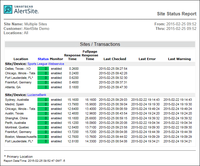Click the Last Warning column header
The width and height of the screenshot is (200, 166).
[179, 59]
